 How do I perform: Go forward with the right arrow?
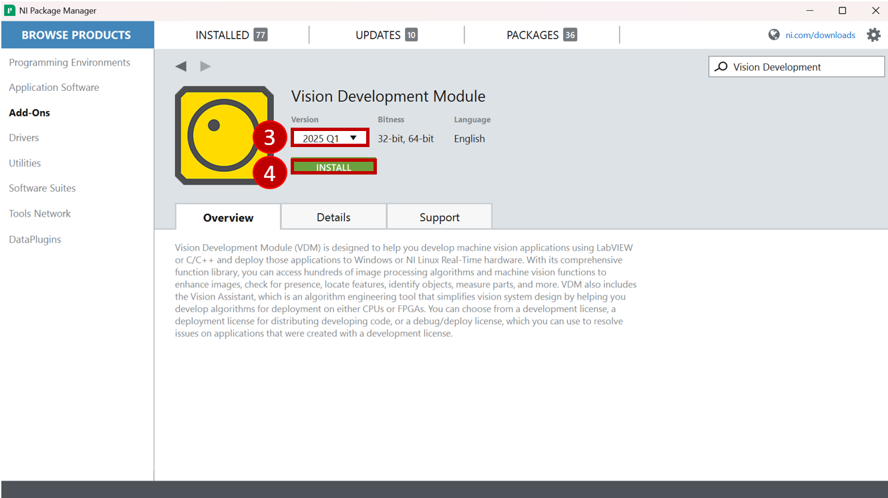205,66
